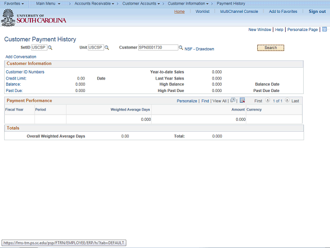Sort by Currency column header
The image size is (330, 248).
pyautogui.click(x=254, y=110)
